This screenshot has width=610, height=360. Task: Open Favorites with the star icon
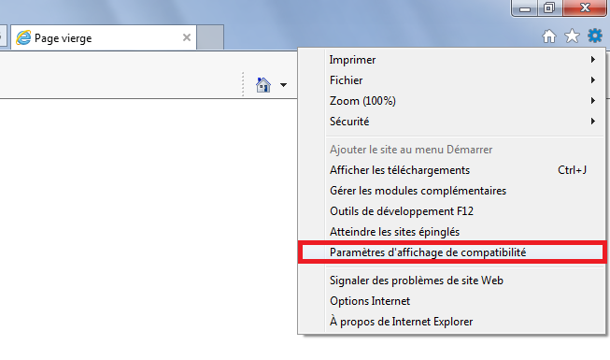(x=572, y=36)
